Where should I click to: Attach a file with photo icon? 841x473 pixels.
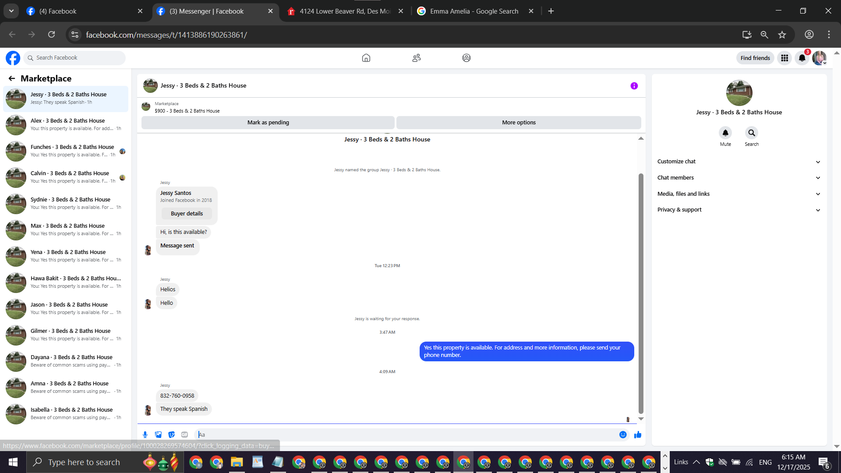tap(158, 434)
